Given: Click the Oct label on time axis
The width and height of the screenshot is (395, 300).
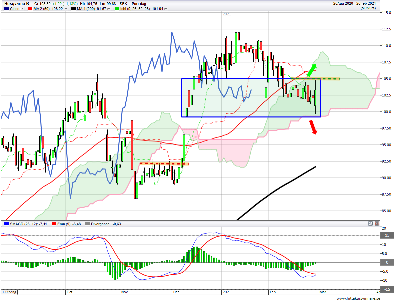Looking at the screenshot, I should coord(70,292).
